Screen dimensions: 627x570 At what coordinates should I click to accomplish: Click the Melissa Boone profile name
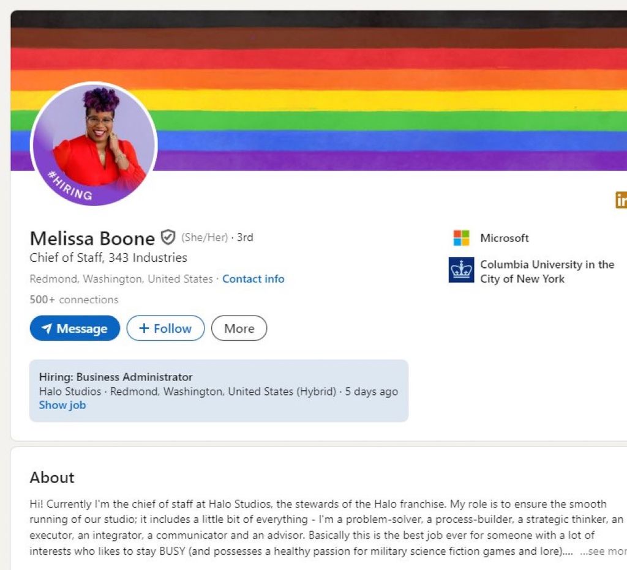pyautogui.click(x=92, y=238)
